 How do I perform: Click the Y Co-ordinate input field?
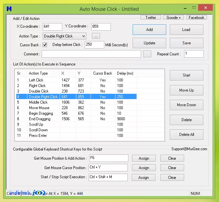pos(101,27)
